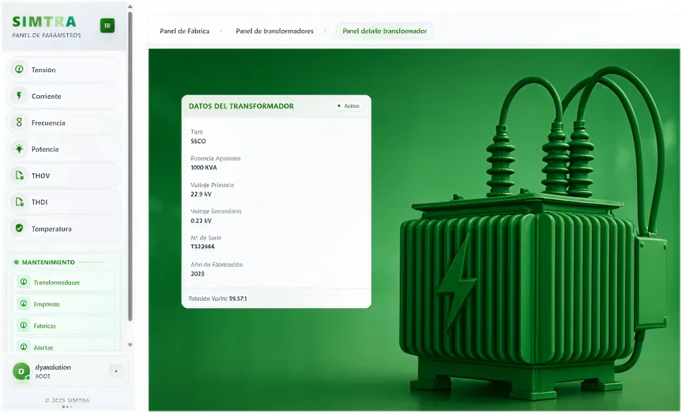Click the ROOT role label under dynsolution
681x412 pixels.
(43, 376)
